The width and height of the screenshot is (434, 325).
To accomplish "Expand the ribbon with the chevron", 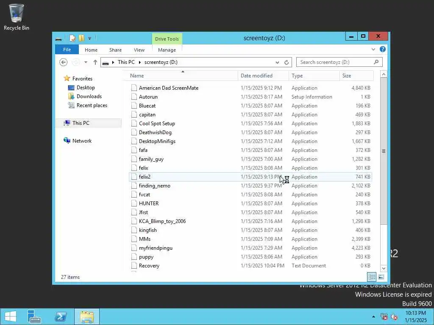I will tap(373, 50).
